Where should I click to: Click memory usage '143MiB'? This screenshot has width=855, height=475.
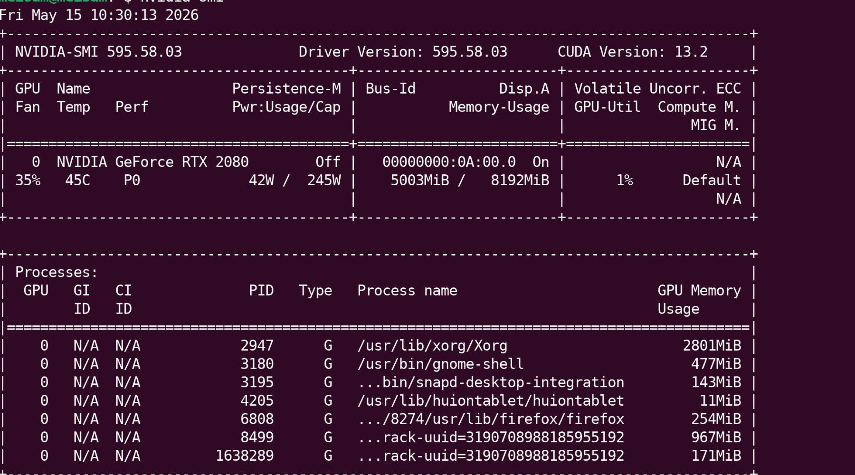716,382
